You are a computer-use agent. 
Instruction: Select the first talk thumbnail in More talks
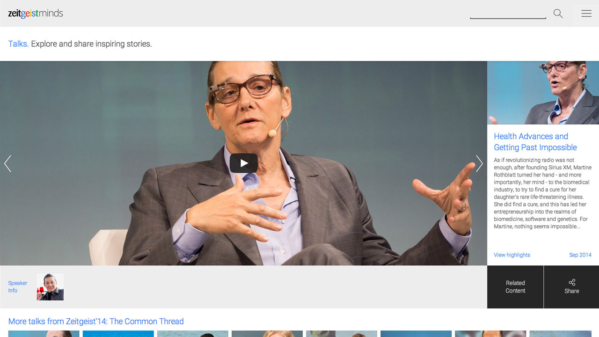pyautogui.click(x=44, y=334)
